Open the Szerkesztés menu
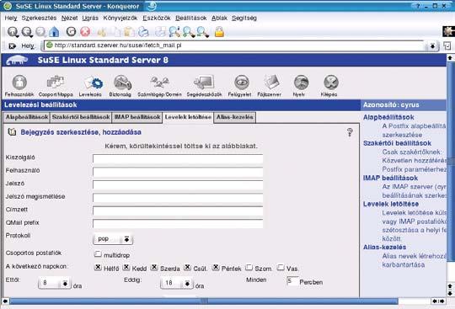 pos(39,18)
